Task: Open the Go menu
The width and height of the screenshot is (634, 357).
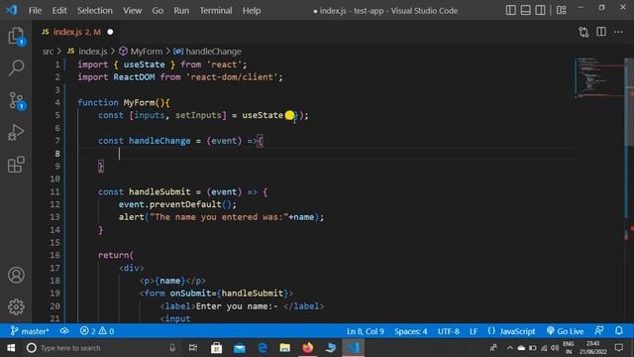Action: [158, 11]
